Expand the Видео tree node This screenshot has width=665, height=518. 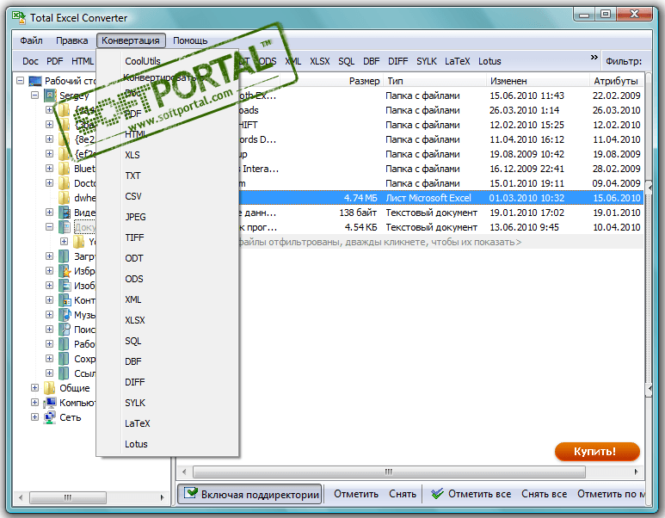[50, 213]
